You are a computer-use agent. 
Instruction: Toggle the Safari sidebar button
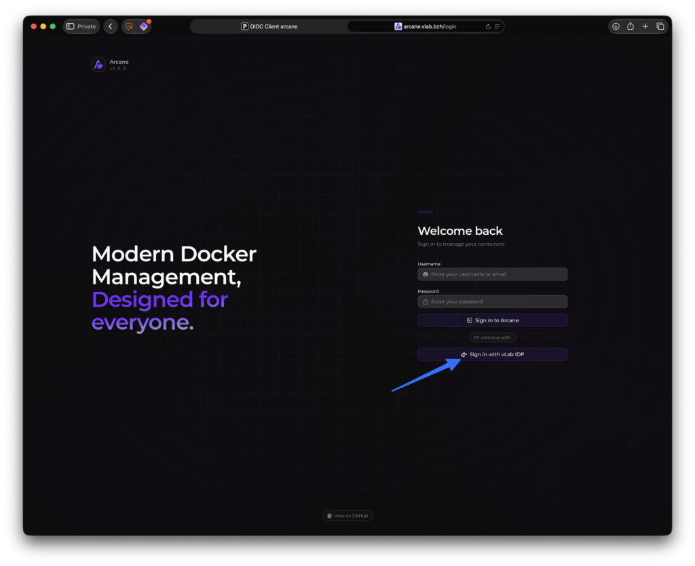tap(70, 26)
